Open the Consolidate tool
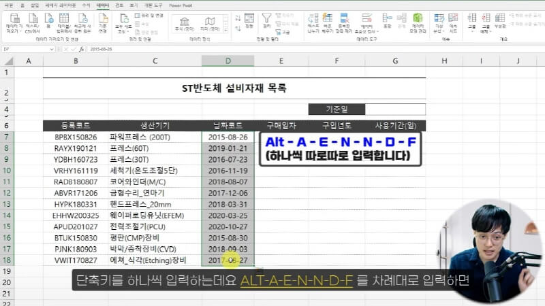Screen dimensions: 545x306 pyautogui.click(x=387, y=21)
